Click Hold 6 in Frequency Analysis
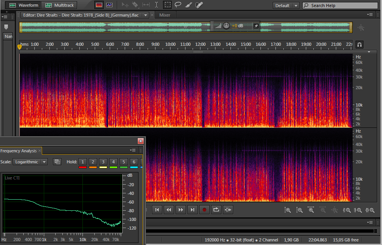The width and height of the screenshot is (382, 245). point(134,162)
